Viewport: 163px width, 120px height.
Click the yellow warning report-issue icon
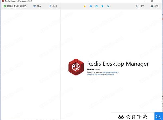(x=85, y=6)
